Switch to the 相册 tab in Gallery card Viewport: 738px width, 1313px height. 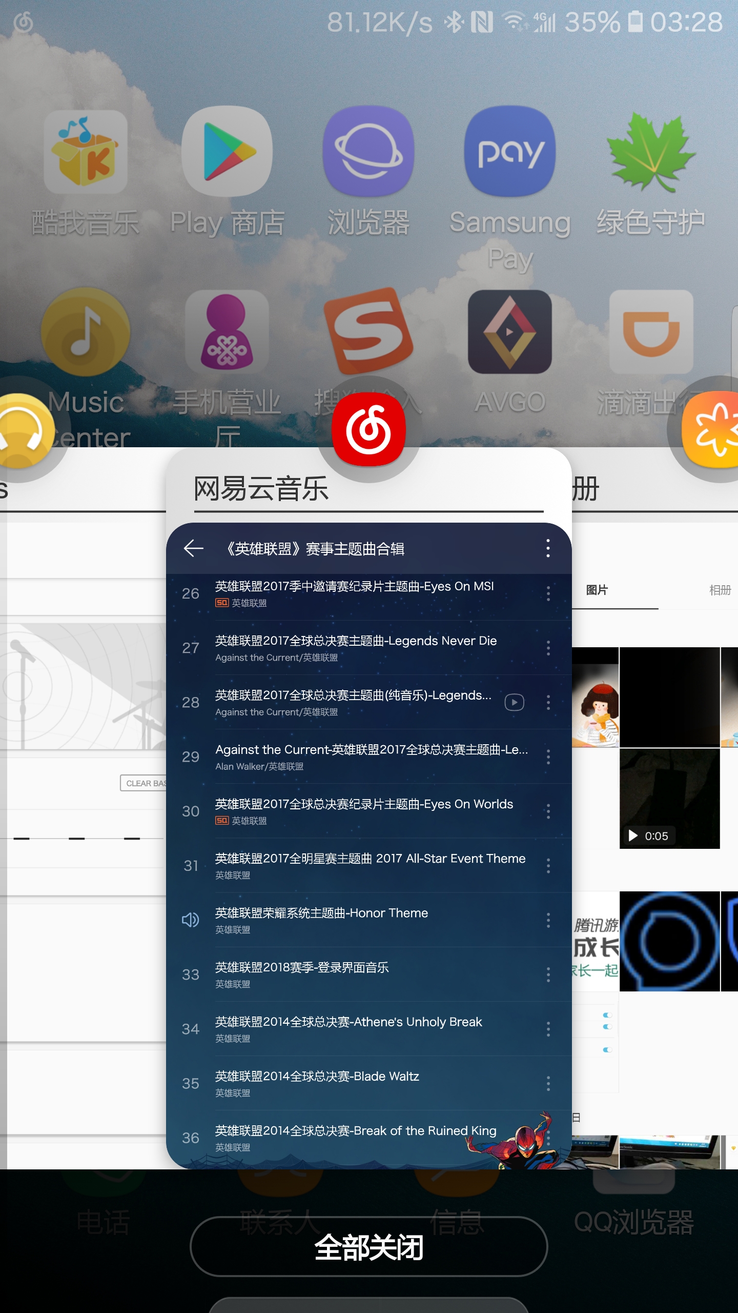pyautogui.click(x=720, y=590)
